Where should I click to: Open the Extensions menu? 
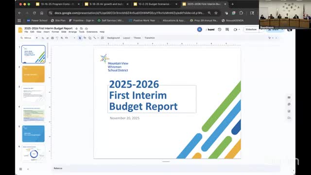click(92, 32)
